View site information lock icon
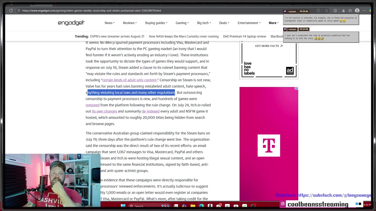 pos(19,11)
